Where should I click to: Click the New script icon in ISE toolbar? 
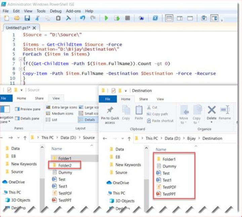6,18
